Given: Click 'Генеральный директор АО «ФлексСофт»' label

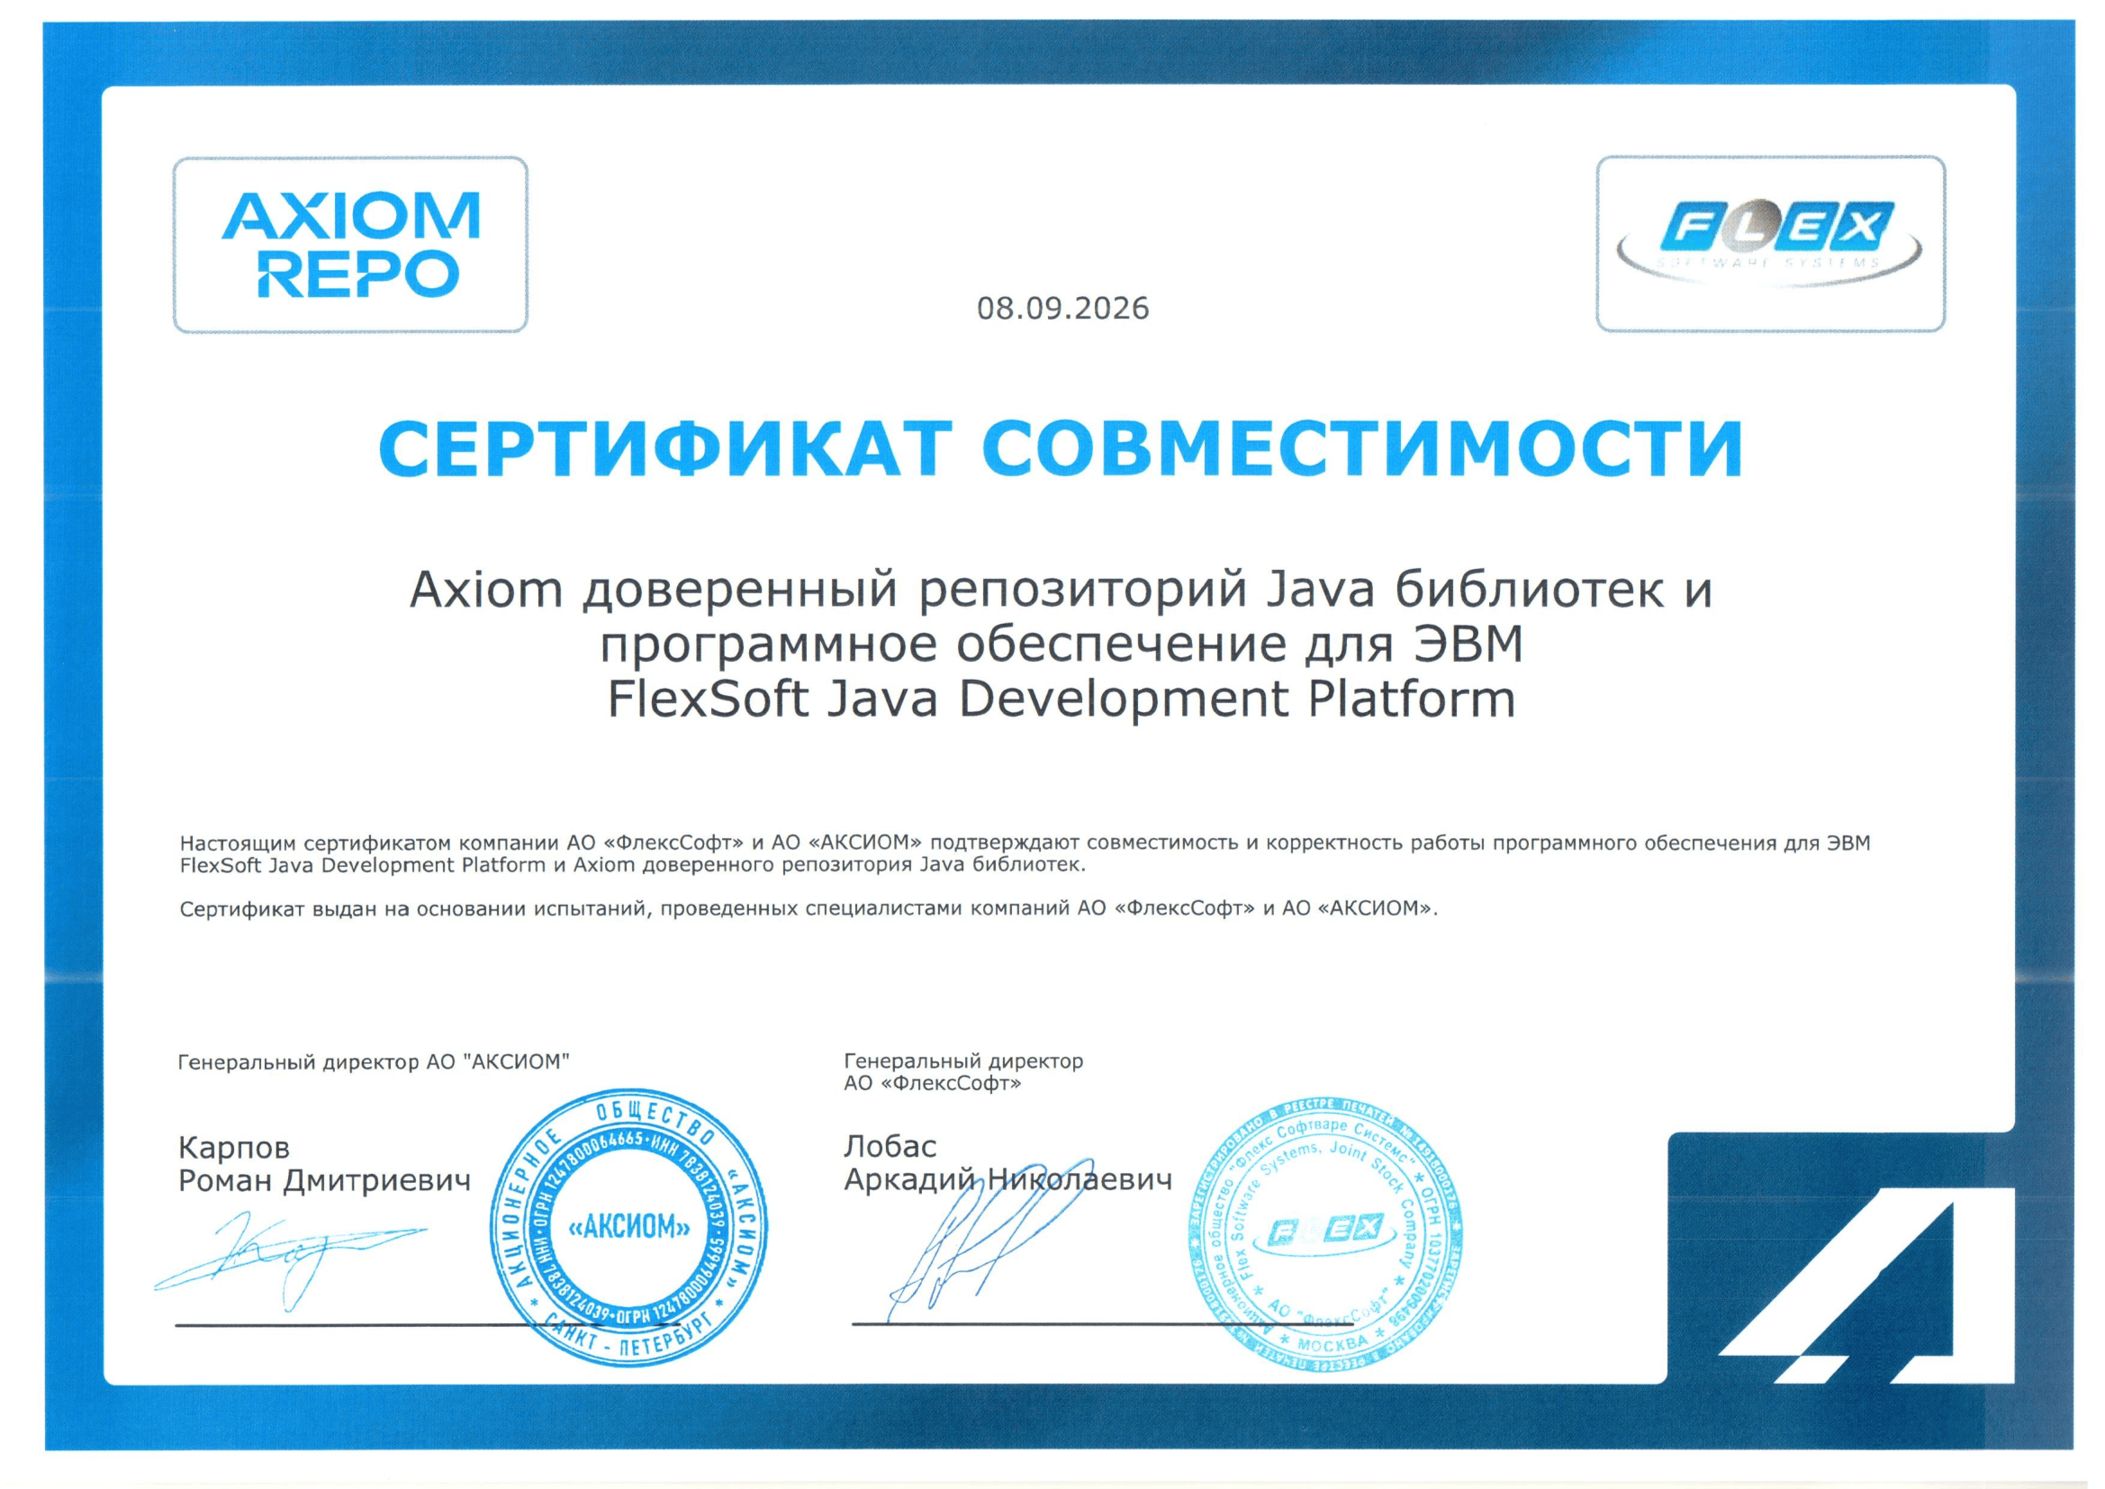Looking at the screenshot, I should pyautogui.click(x=963, y=1072).
